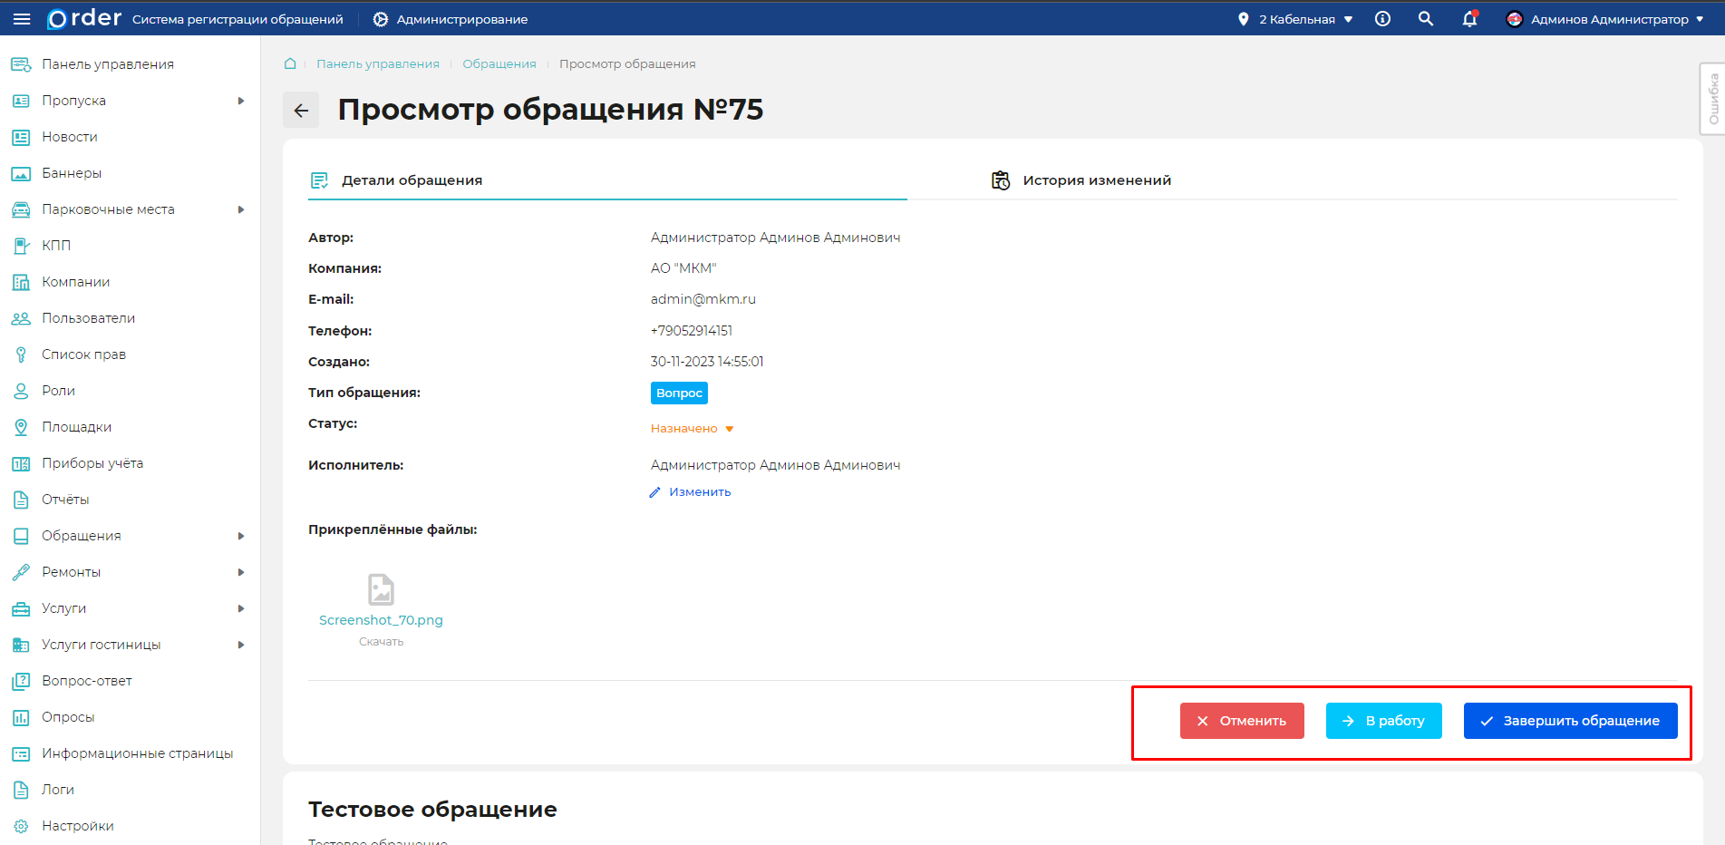Click the Screenshot_70.png file icon
Screen dimensions: 1725x845
tap(381, 589)
